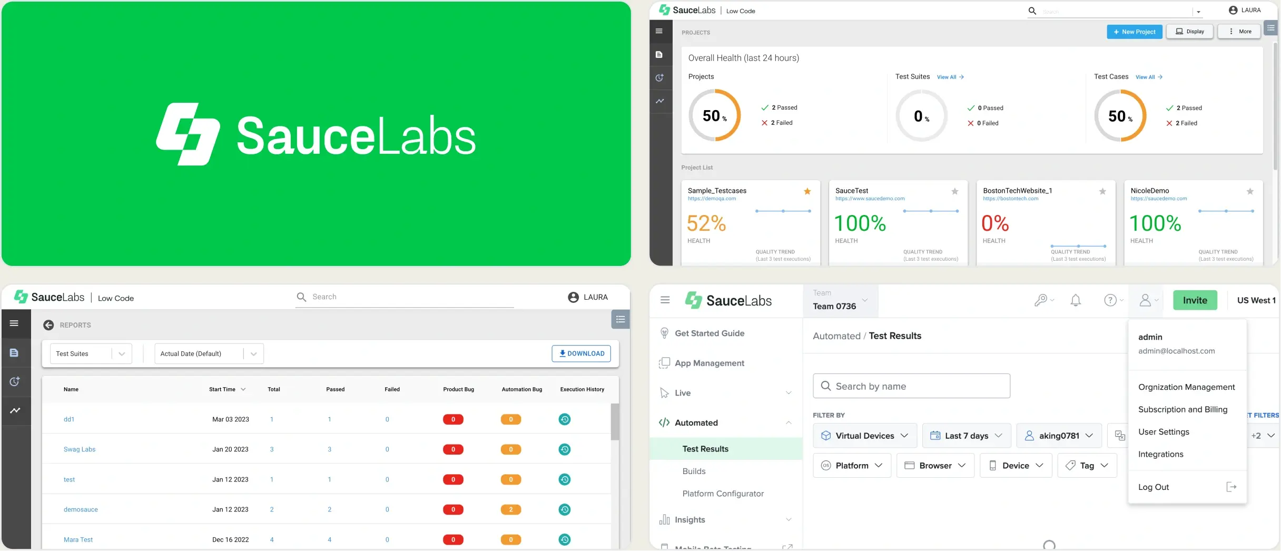
Task: Open the Last 7 days date filter
Action: click(967, 436)
